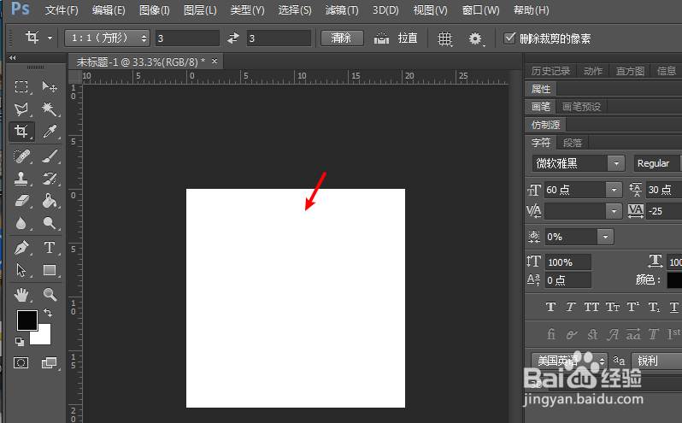Viewport: 682px width, 423px height.
Task: Toggle Quick Mask mode
Action: [21, 362]
